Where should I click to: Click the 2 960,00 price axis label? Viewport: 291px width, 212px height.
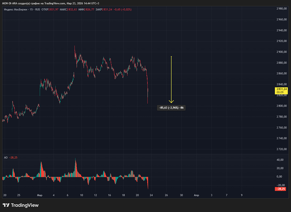pyautogui.click(x=281, y=19)
